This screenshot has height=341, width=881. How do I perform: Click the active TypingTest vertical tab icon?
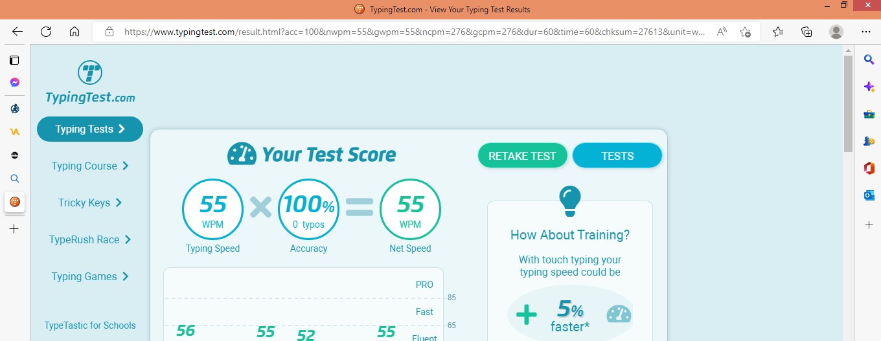click(14, 202)
